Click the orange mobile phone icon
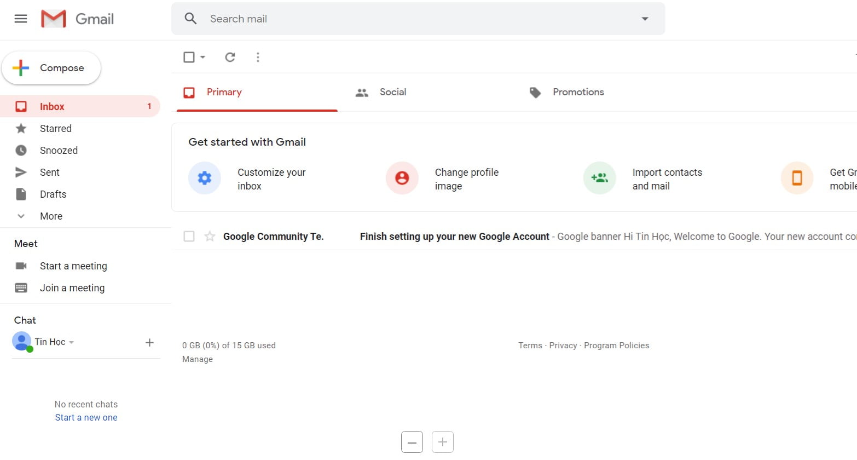This screenshot has height=460, width=857. 797,178
